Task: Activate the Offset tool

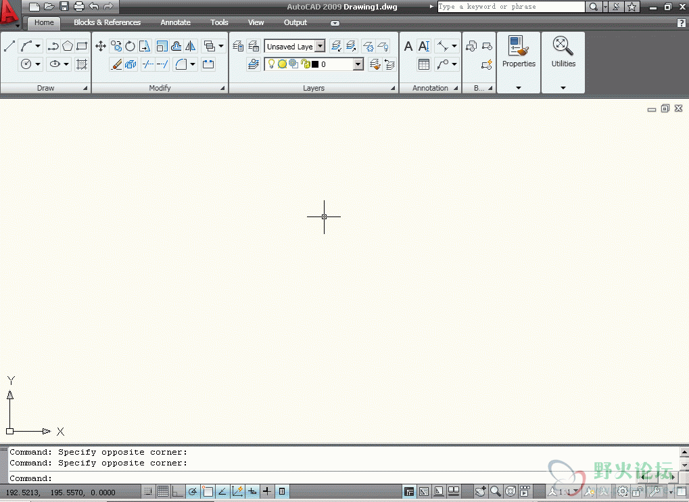Action: click(x=176, y=46)
